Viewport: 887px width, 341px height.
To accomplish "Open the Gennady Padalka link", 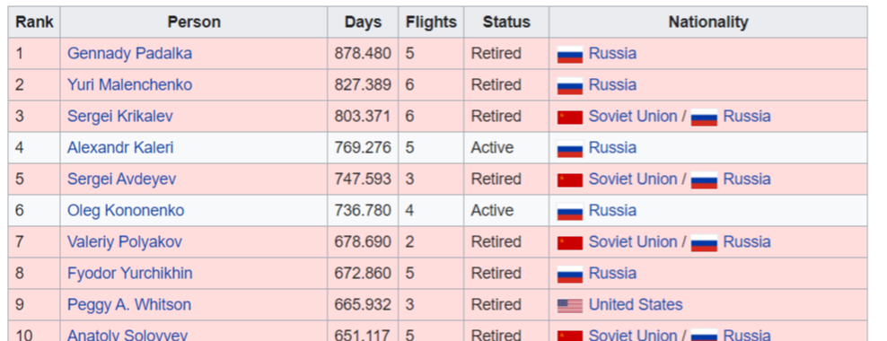I will (x=129, y=54).
